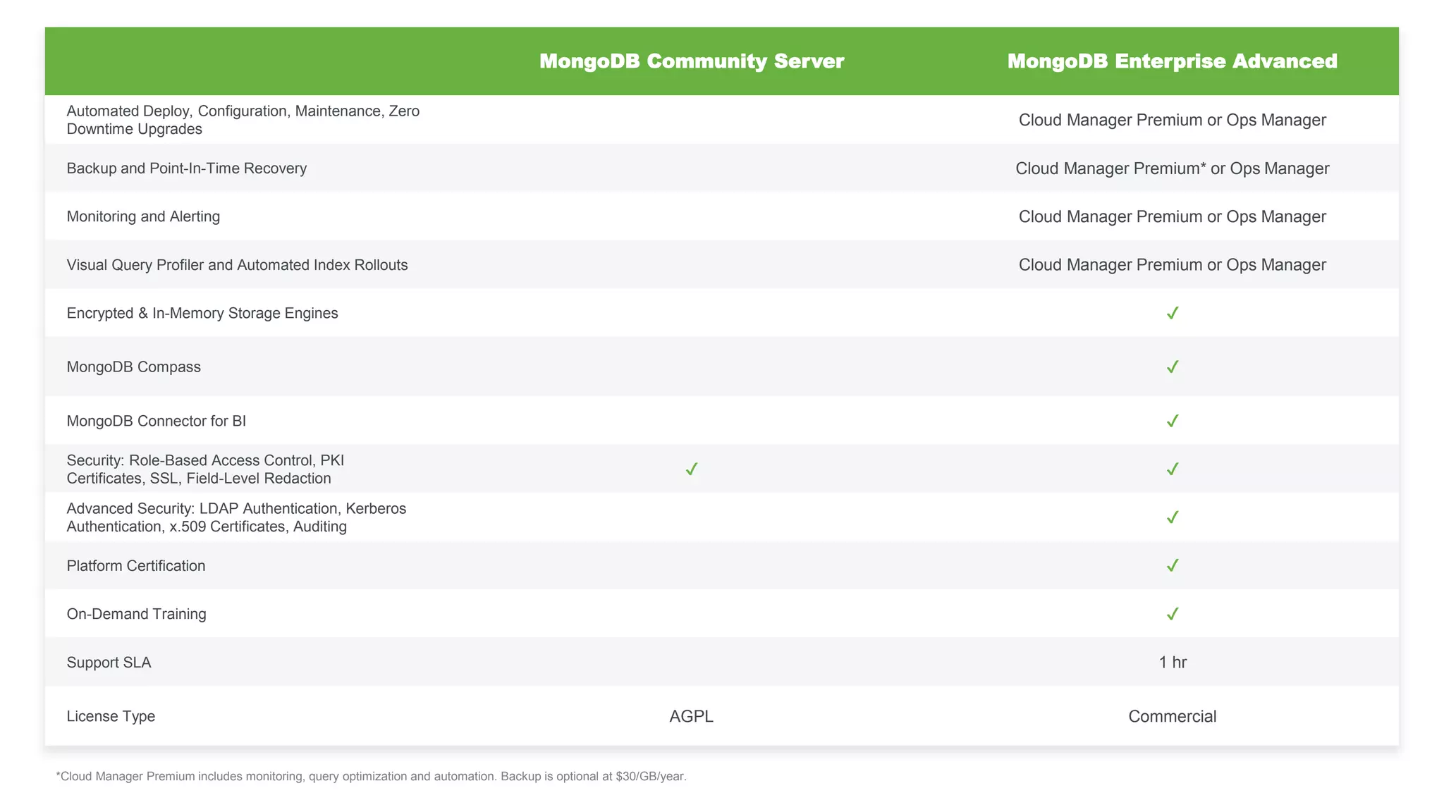
Task: Click the AGPL license type value
Action: (x=691, y=716)
